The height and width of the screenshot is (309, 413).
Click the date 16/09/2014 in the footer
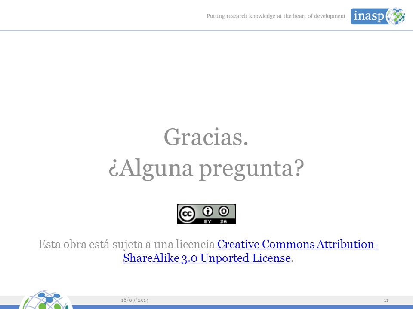[135, 300]
